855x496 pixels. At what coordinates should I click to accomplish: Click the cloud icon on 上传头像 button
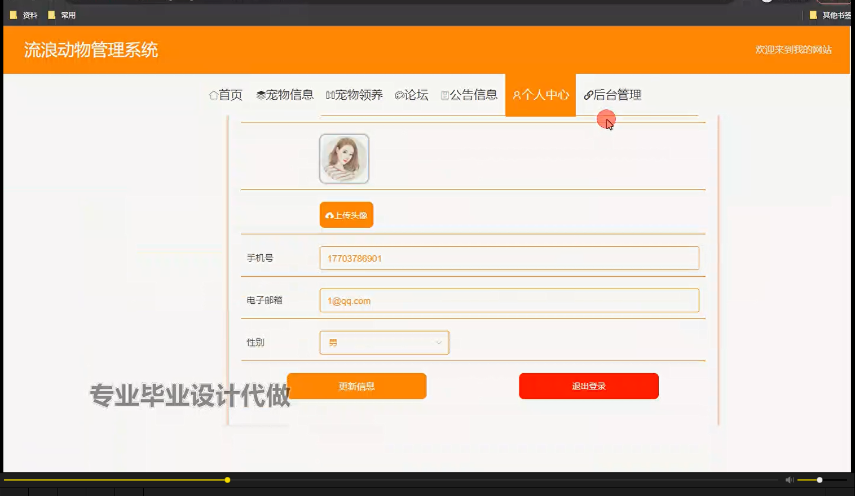(330, 214)
